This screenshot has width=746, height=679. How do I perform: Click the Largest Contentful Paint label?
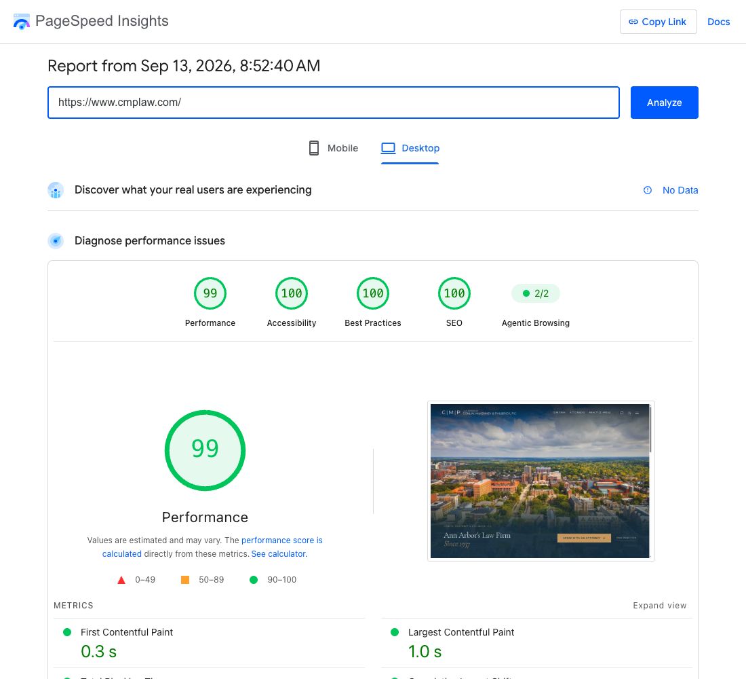coord(461,632)
